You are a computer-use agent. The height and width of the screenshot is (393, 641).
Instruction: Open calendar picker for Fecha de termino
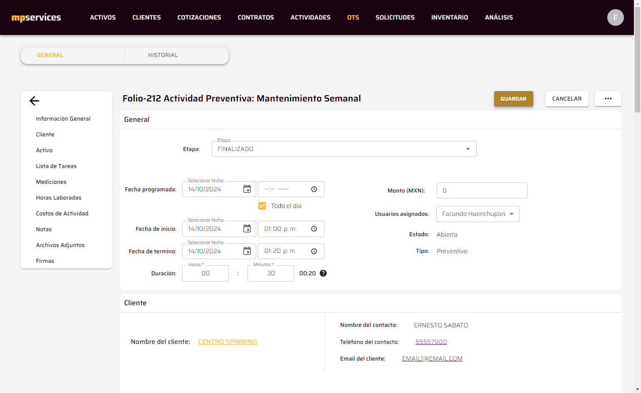pos(247,251)
